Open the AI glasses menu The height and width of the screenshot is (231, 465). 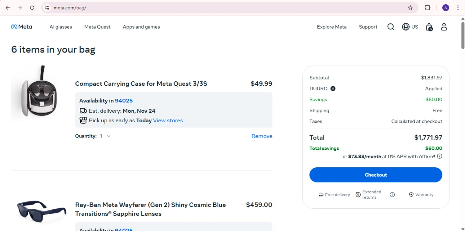(x=61, y=27)
